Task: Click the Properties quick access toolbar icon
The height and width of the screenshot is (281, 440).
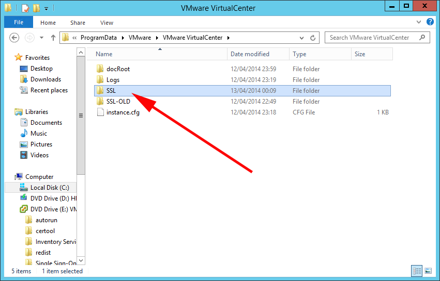Action: (25, 8)
